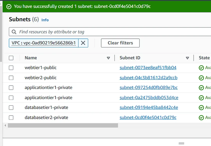The image size is (211, 146).
Task: Click the left arrow on horizontal scrollbar
Action: point(5,125)
